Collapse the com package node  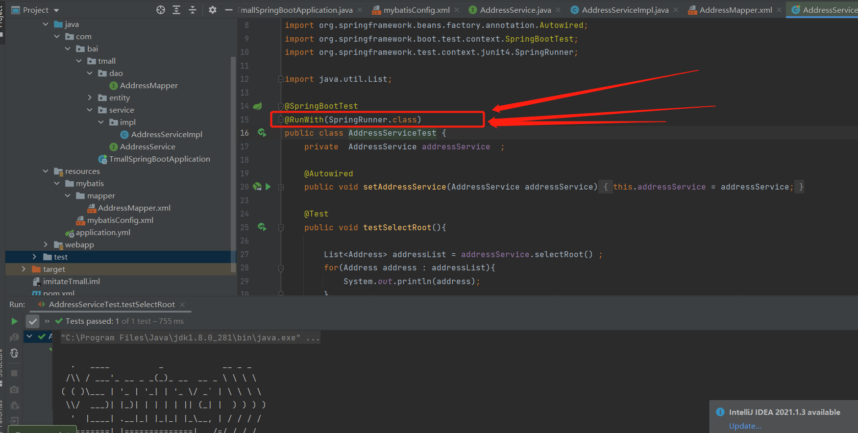tap(57, 36)
